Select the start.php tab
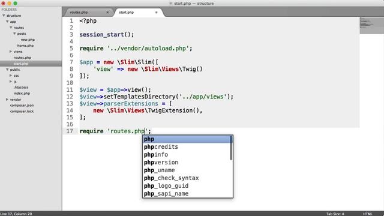This screenshot has width=384, height=216. click(x=127, y=12)
